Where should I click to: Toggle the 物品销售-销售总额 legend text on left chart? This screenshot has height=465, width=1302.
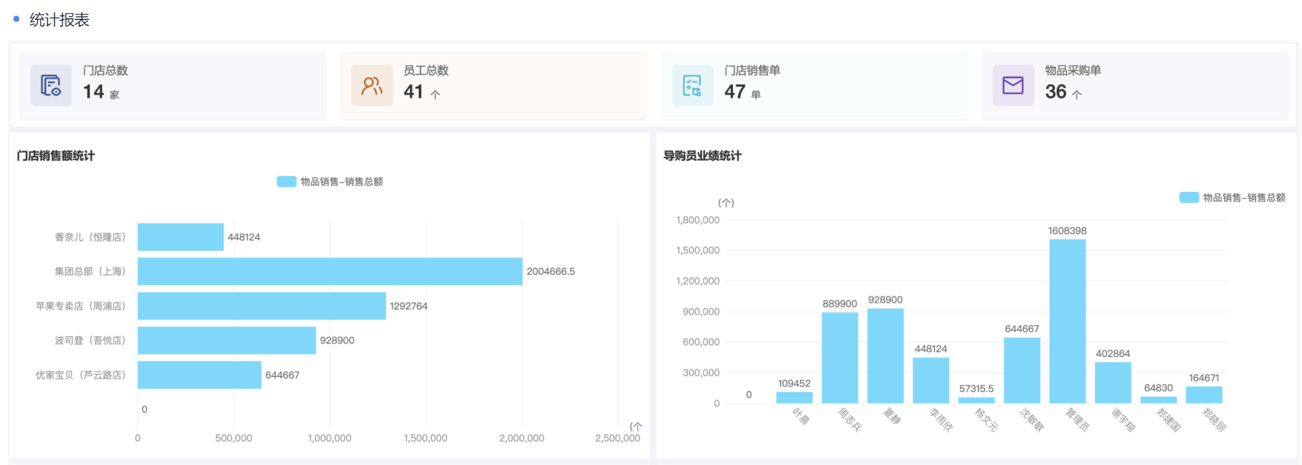(x=342, y=182)
